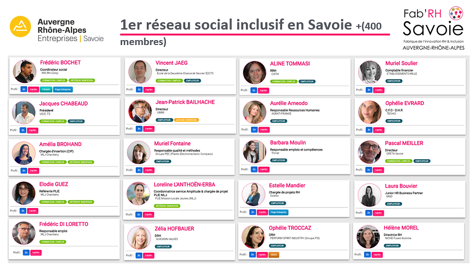
Task: Open Laura Bouvier's Fab'RH profile badge
Action: pos(379,213)
